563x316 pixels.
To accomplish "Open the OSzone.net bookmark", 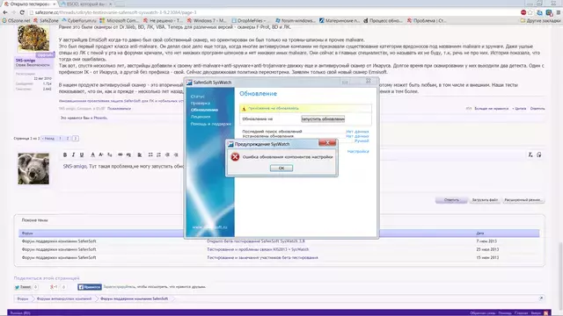I will (16, 21).
